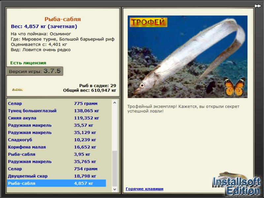Click the Installsoft Edition logo
Screen dimensions: 264x198
point(236,185)
